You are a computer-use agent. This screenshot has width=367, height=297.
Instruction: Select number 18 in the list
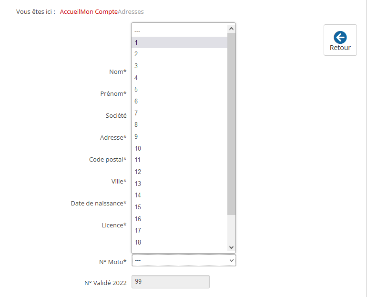(x=179, y=242)
